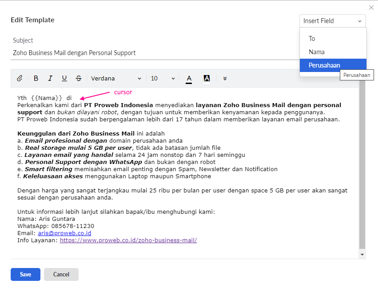378x288 pixels.
Task: Open the aris@proweb.co.id email link
Action: 64,233
